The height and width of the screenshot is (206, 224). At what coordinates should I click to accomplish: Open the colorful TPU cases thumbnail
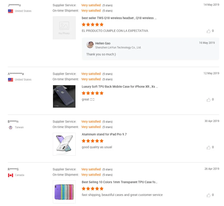tap(64, 192)
